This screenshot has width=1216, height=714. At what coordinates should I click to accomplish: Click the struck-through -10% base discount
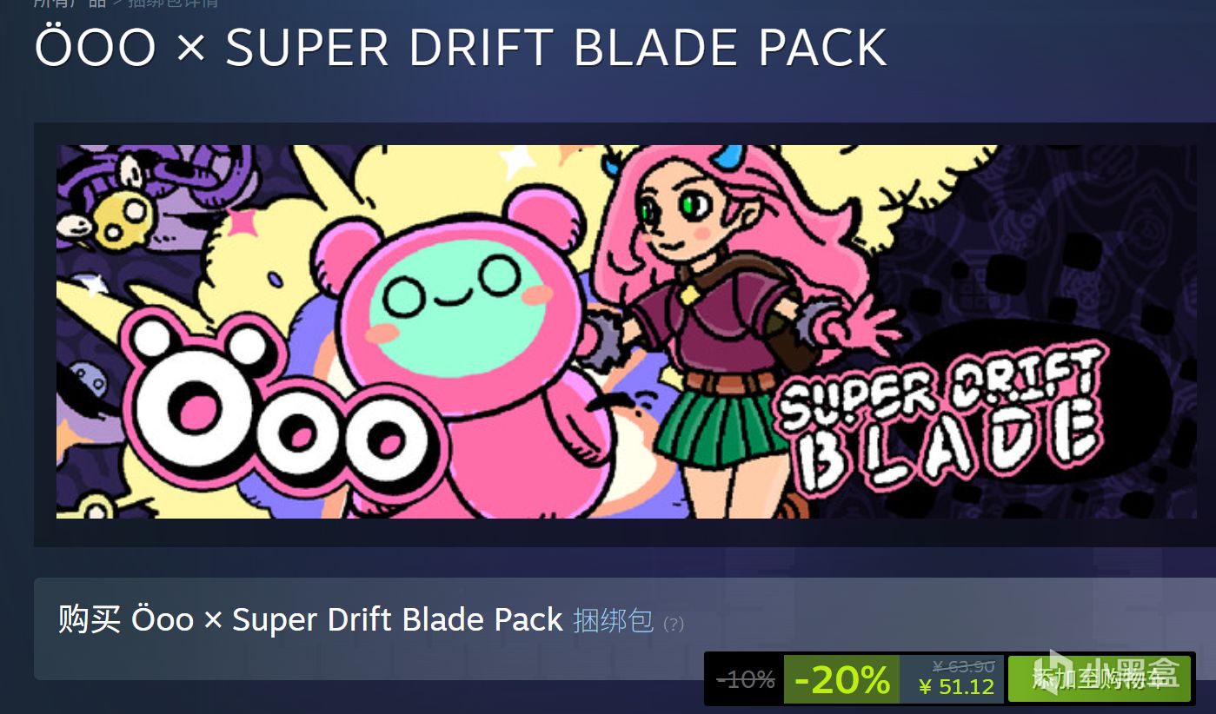(745, 679)
